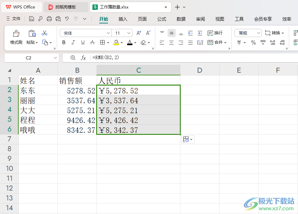
Task: Open font size dropdown 11
Action: click(129, 33)
